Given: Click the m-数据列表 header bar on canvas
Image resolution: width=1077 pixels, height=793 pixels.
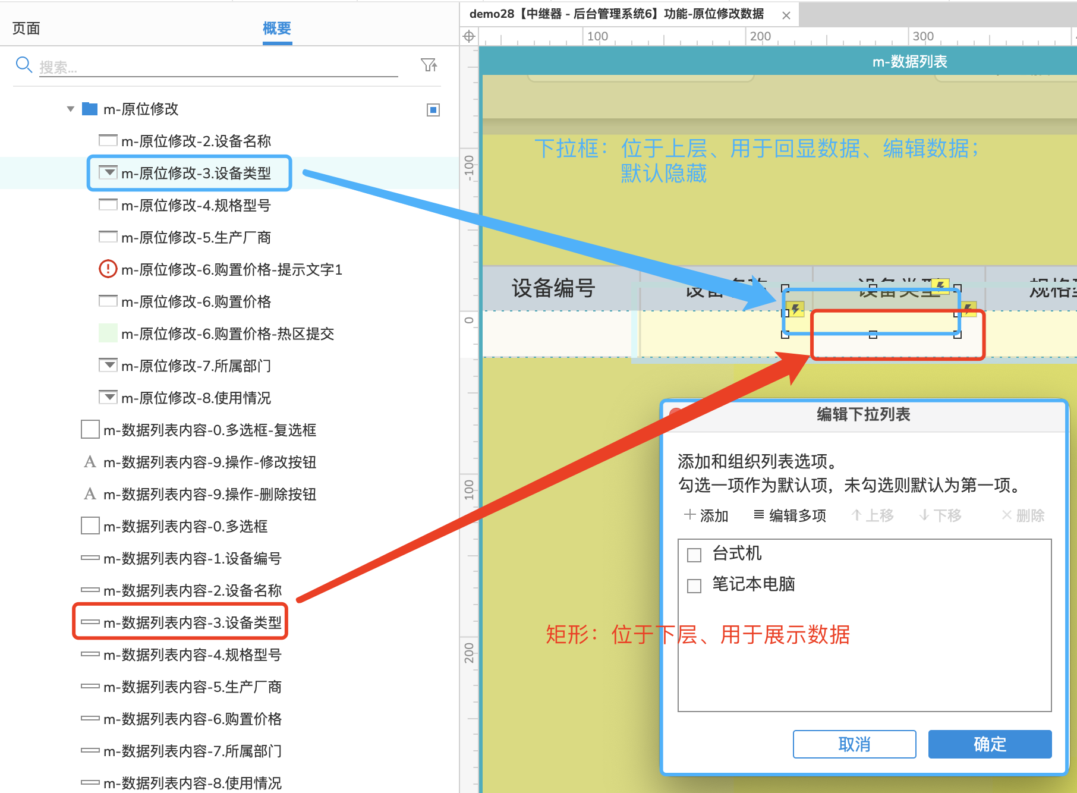Looking at the screenshot, I should click(x=778, y=61).
